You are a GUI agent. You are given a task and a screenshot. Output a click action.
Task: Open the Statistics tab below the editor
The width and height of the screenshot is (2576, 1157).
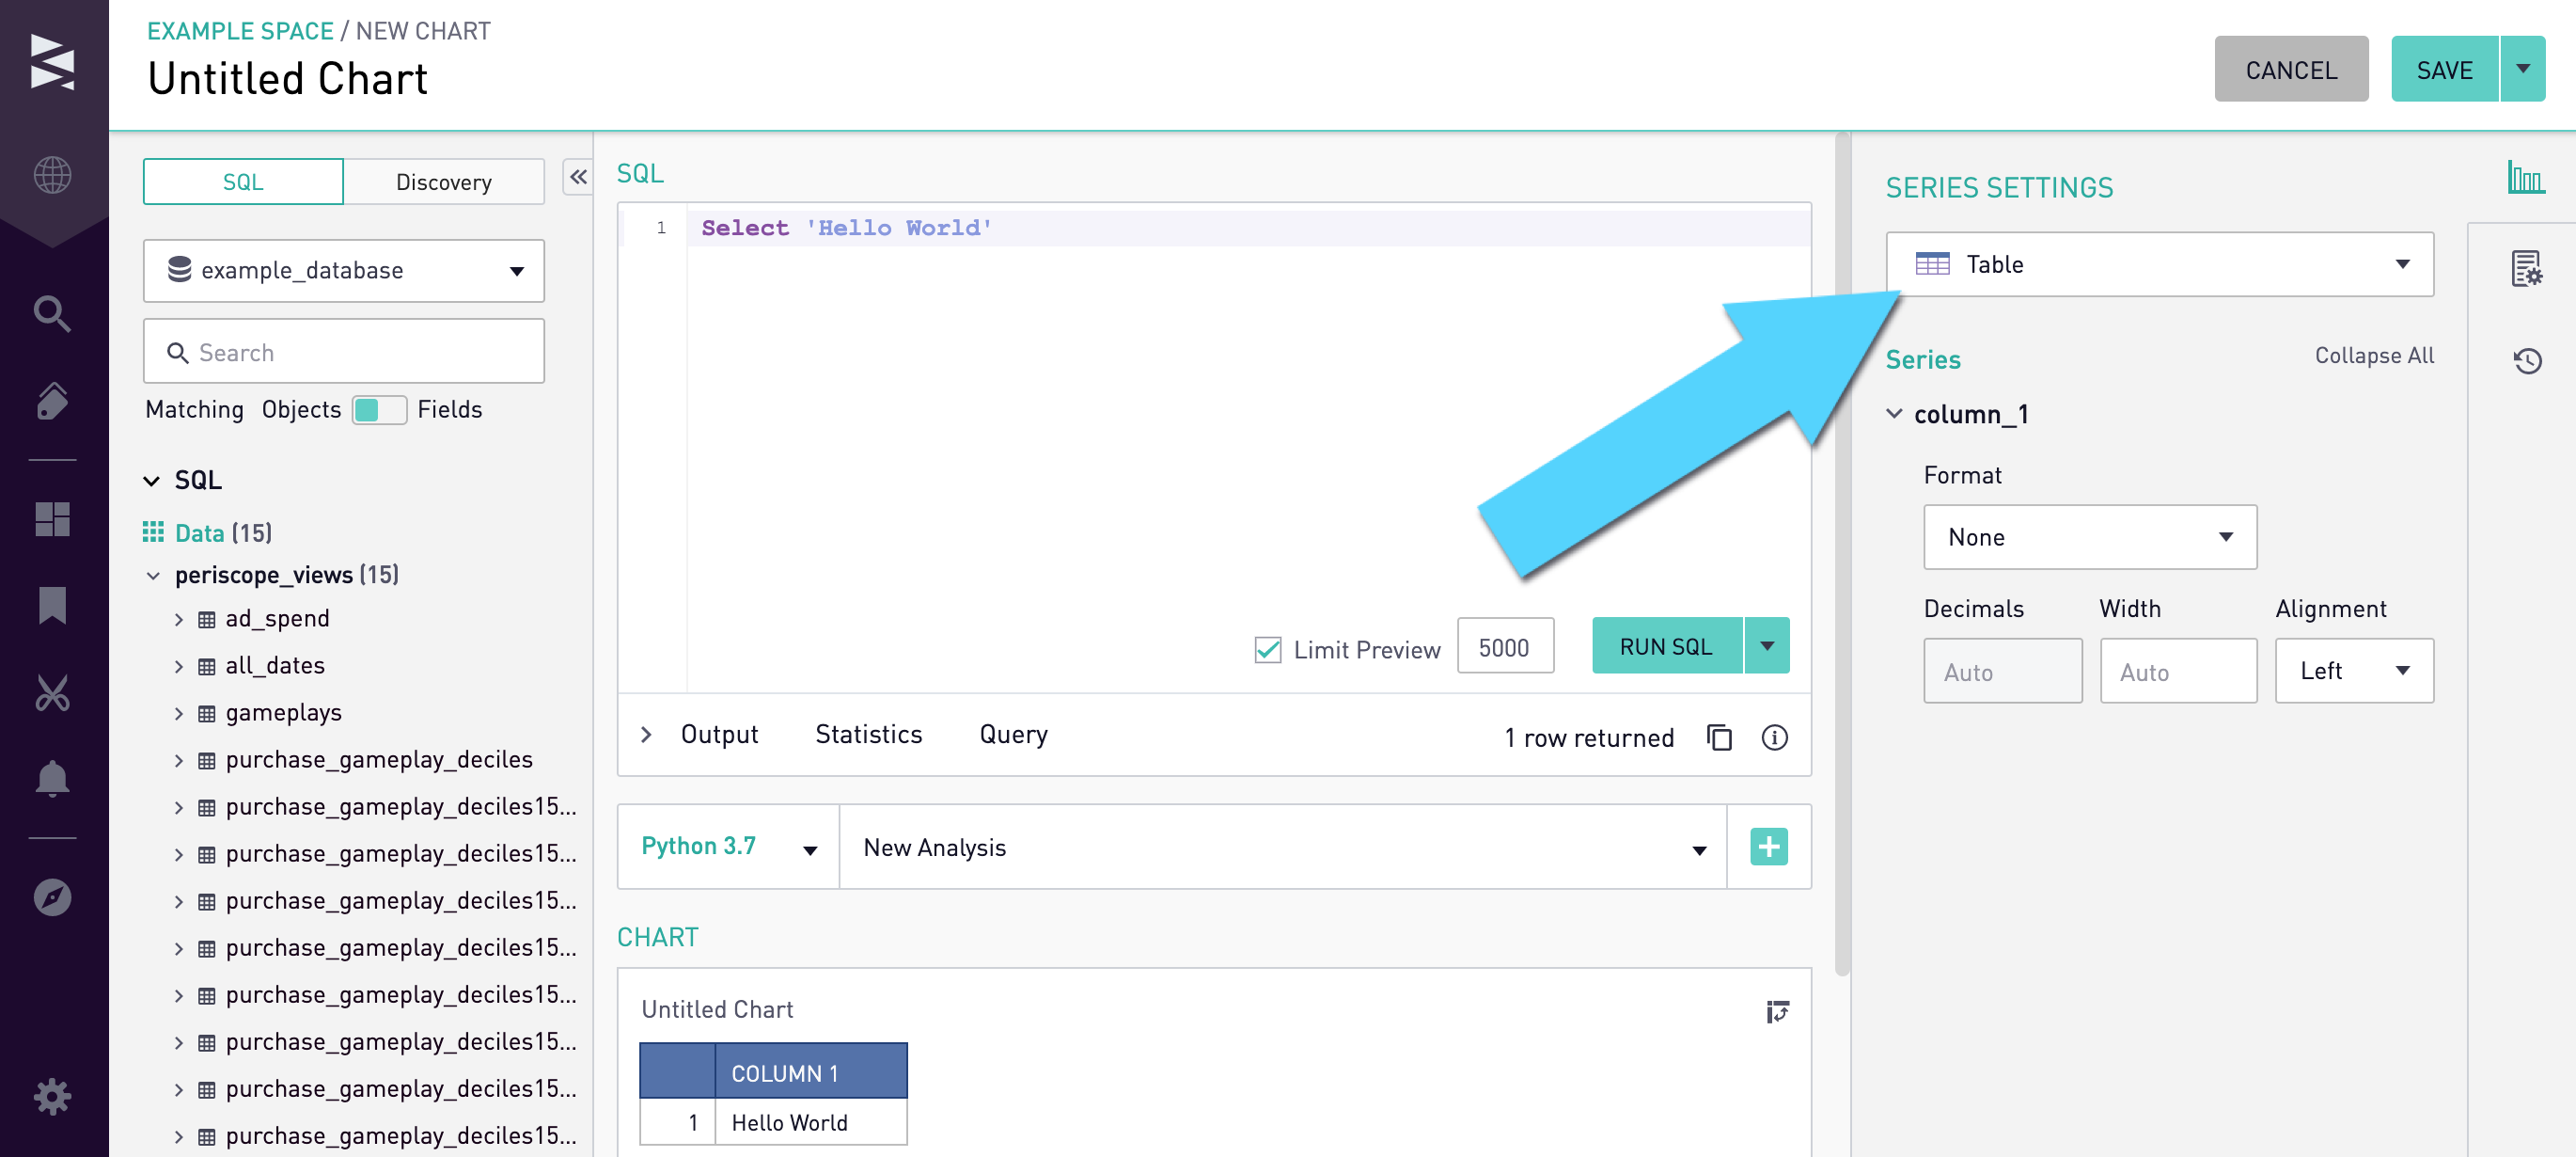(868, 734)
